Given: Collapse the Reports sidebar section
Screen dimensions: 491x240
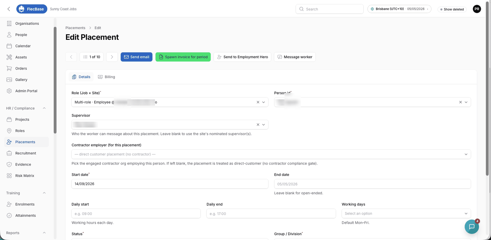Looking at the screenshot, I should click(44, 233).
